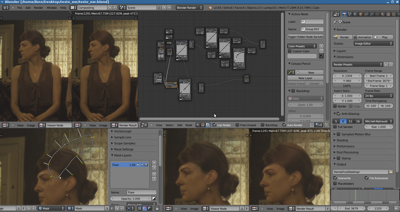Image resolution: width=400 pixels, height=212 pixels.
Task: Click the mask Opacity slider
Action: coord(131,198)
